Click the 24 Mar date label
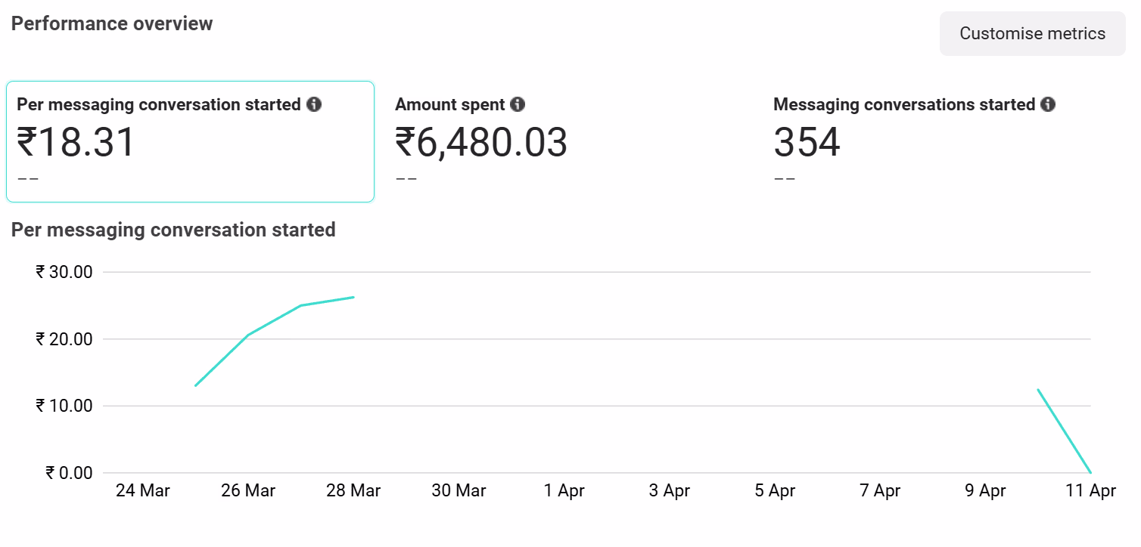 click(x=143, y=490)
